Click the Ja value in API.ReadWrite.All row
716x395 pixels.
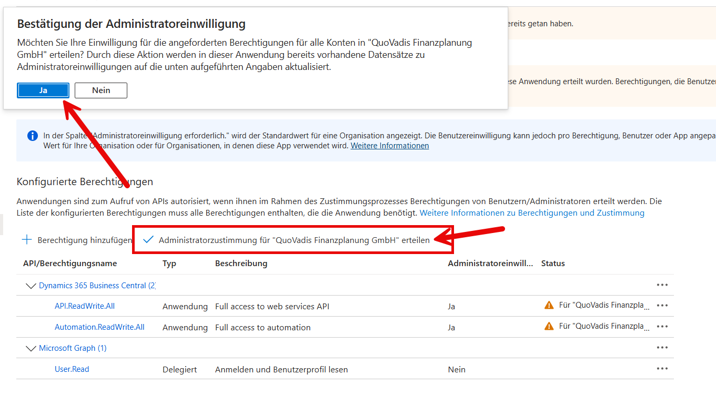point(451,306)
